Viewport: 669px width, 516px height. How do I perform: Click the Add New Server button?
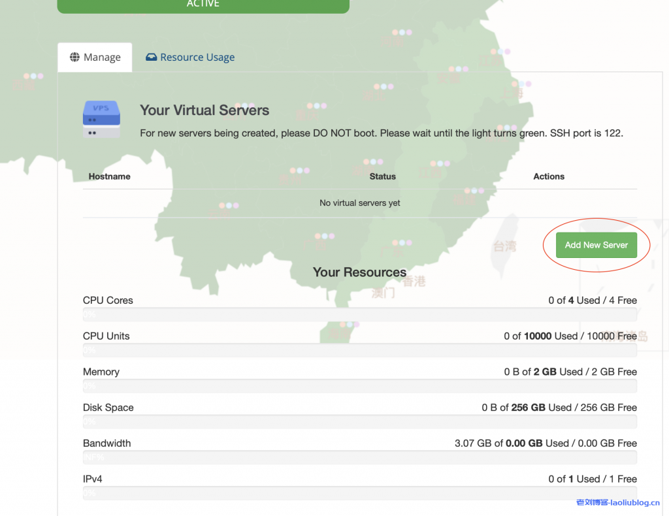pos(596,244)
